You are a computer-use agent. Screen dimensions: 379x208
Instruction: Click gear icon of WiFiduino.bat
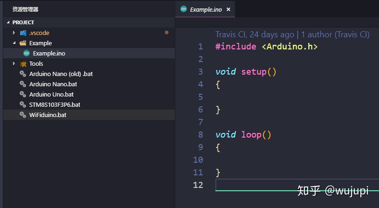coord(23,115)
